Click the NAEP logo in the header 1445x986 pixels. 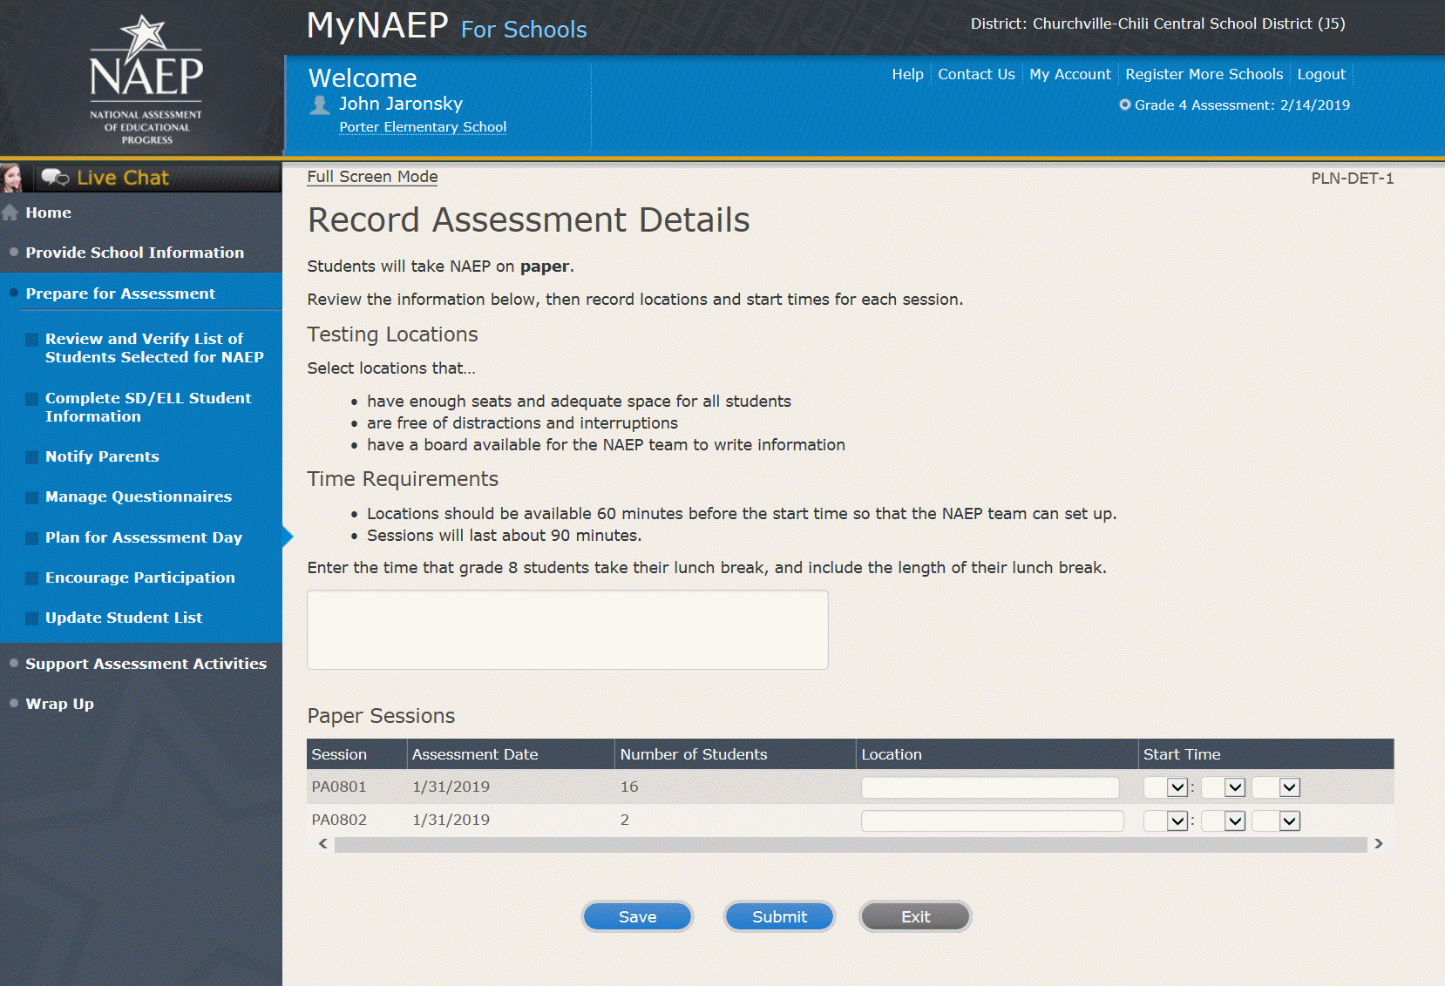146,78
